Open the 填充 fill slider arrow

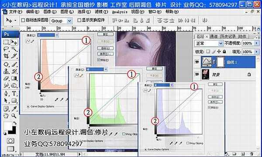(257, 52)
